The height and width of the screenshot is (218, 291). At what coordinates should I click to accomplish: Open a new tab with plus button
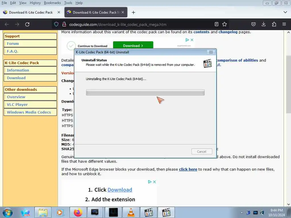[133, 12]
